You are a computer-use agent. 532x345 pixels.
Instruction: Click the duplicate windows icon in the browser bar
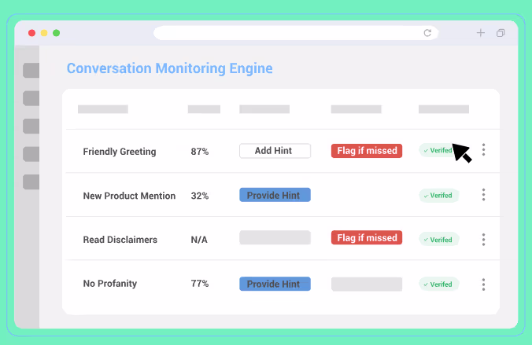(x=501, y=33)
